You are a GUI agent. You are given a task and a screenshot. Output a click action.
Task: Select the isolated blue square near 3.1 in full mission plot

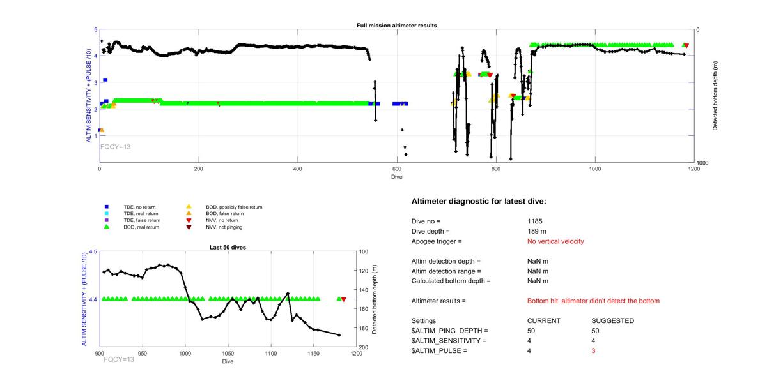105,80
